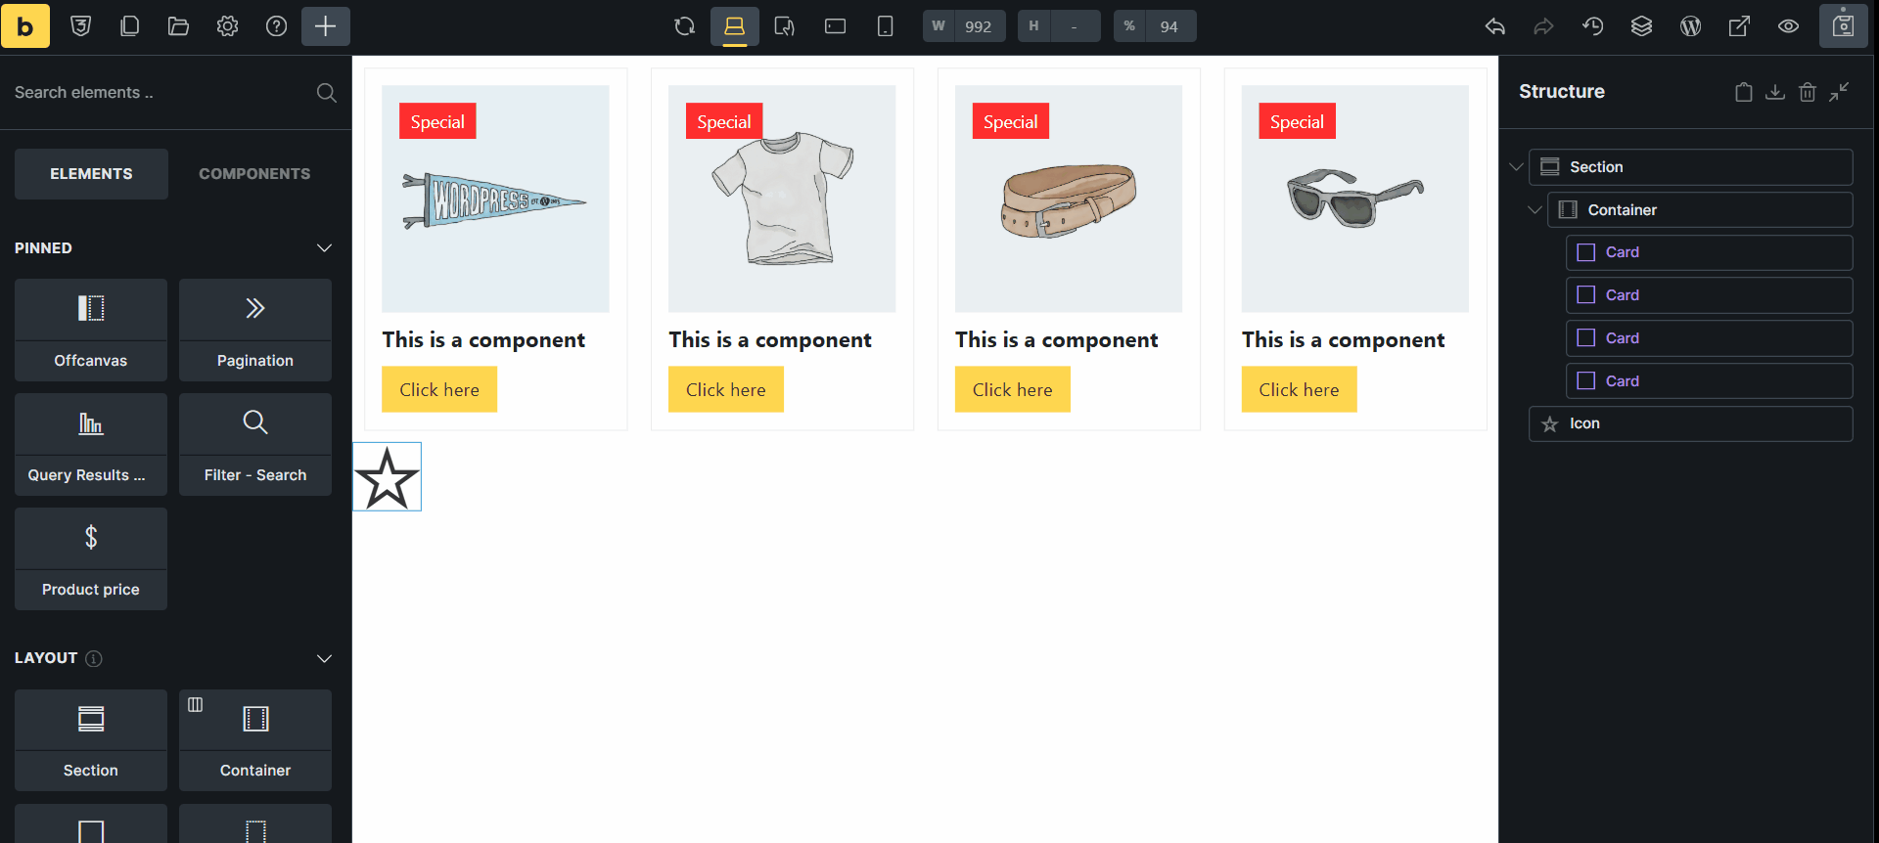Screen dimensions: 1879x843
Task: Click the star icon on canvas
Action: [387, 477]
